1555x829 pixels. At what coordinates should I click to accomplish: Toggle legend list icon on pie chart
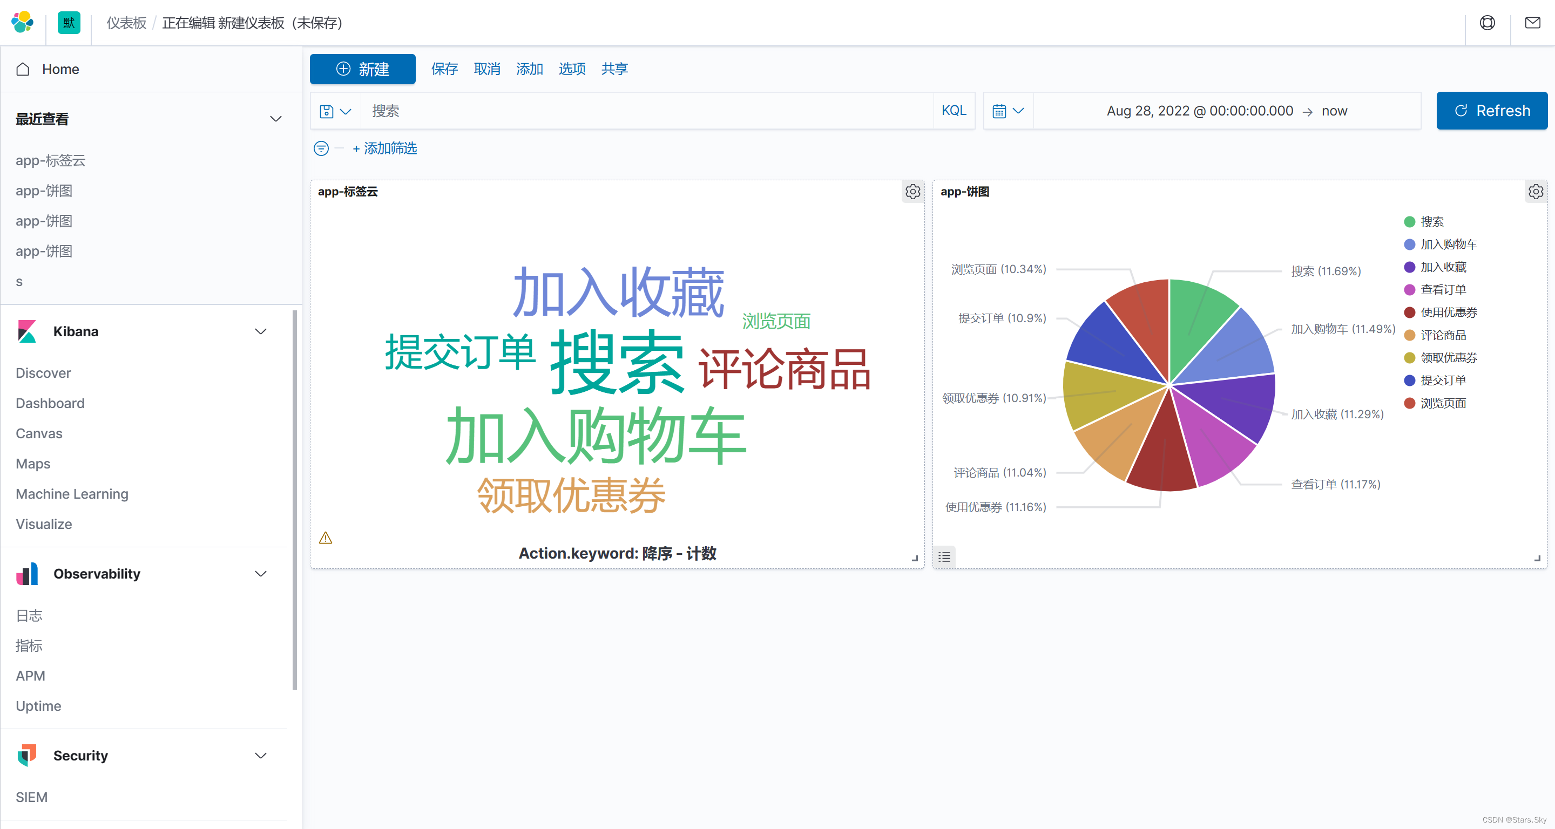click(945, 557)
